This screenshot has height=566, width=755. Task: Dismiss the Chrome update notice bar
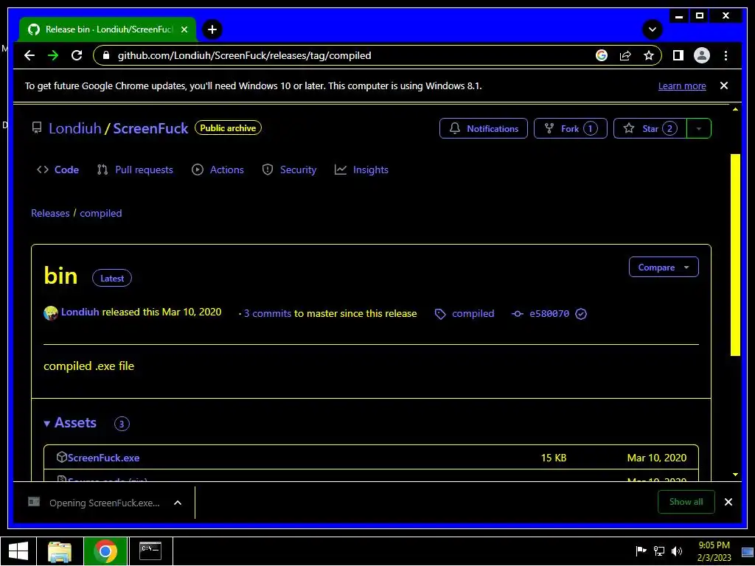click(724, 85)
